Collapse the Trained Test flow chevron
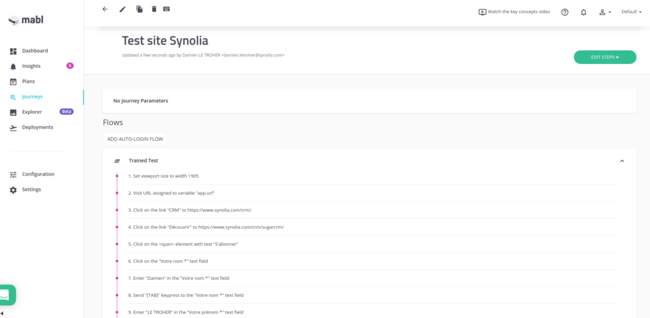 (x=622, y=161)
